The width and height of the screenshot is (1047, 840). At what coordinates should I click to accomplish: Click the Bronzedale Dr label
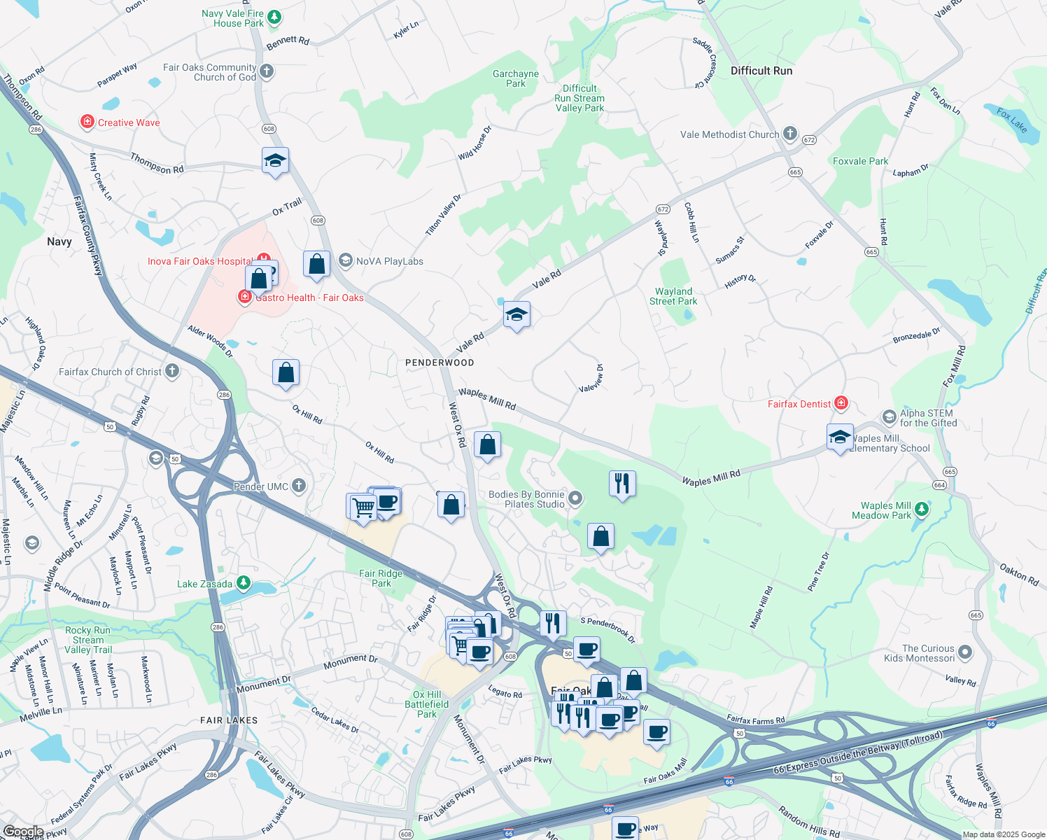[x=916, y=335]
